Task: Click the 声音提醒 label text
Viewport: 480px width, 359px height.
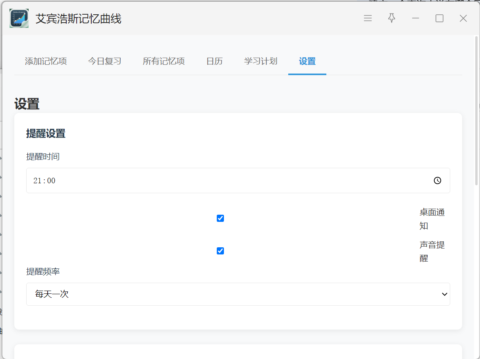Action: point(432,252)
